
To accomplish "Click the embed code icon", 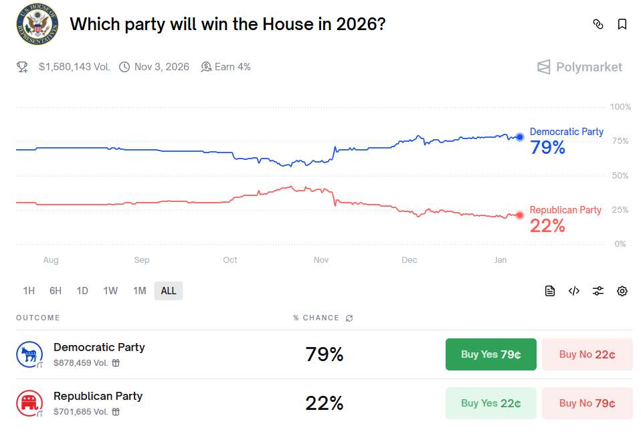I will tap(574, 291).
